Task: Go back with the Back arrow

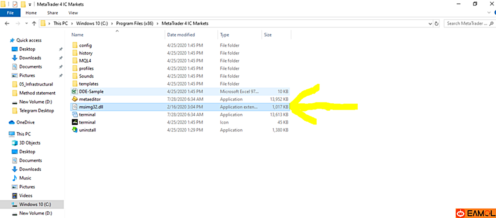Action: 7,23
